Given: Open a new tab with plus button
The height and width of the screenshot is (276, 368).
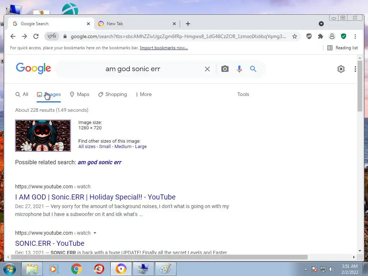Looking at the screenshot, I should click(x=188, y=24).
